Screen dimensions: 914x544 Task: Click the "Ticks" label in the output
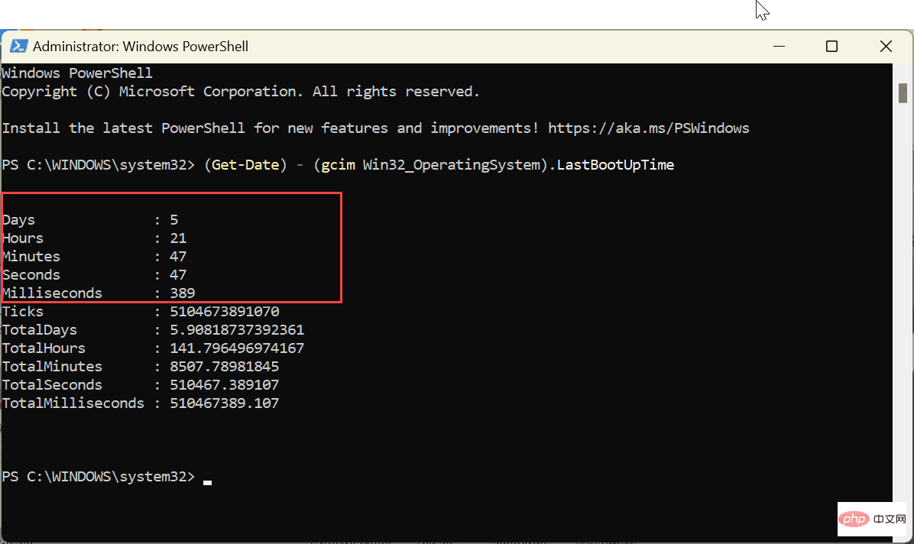click(23, 312)
